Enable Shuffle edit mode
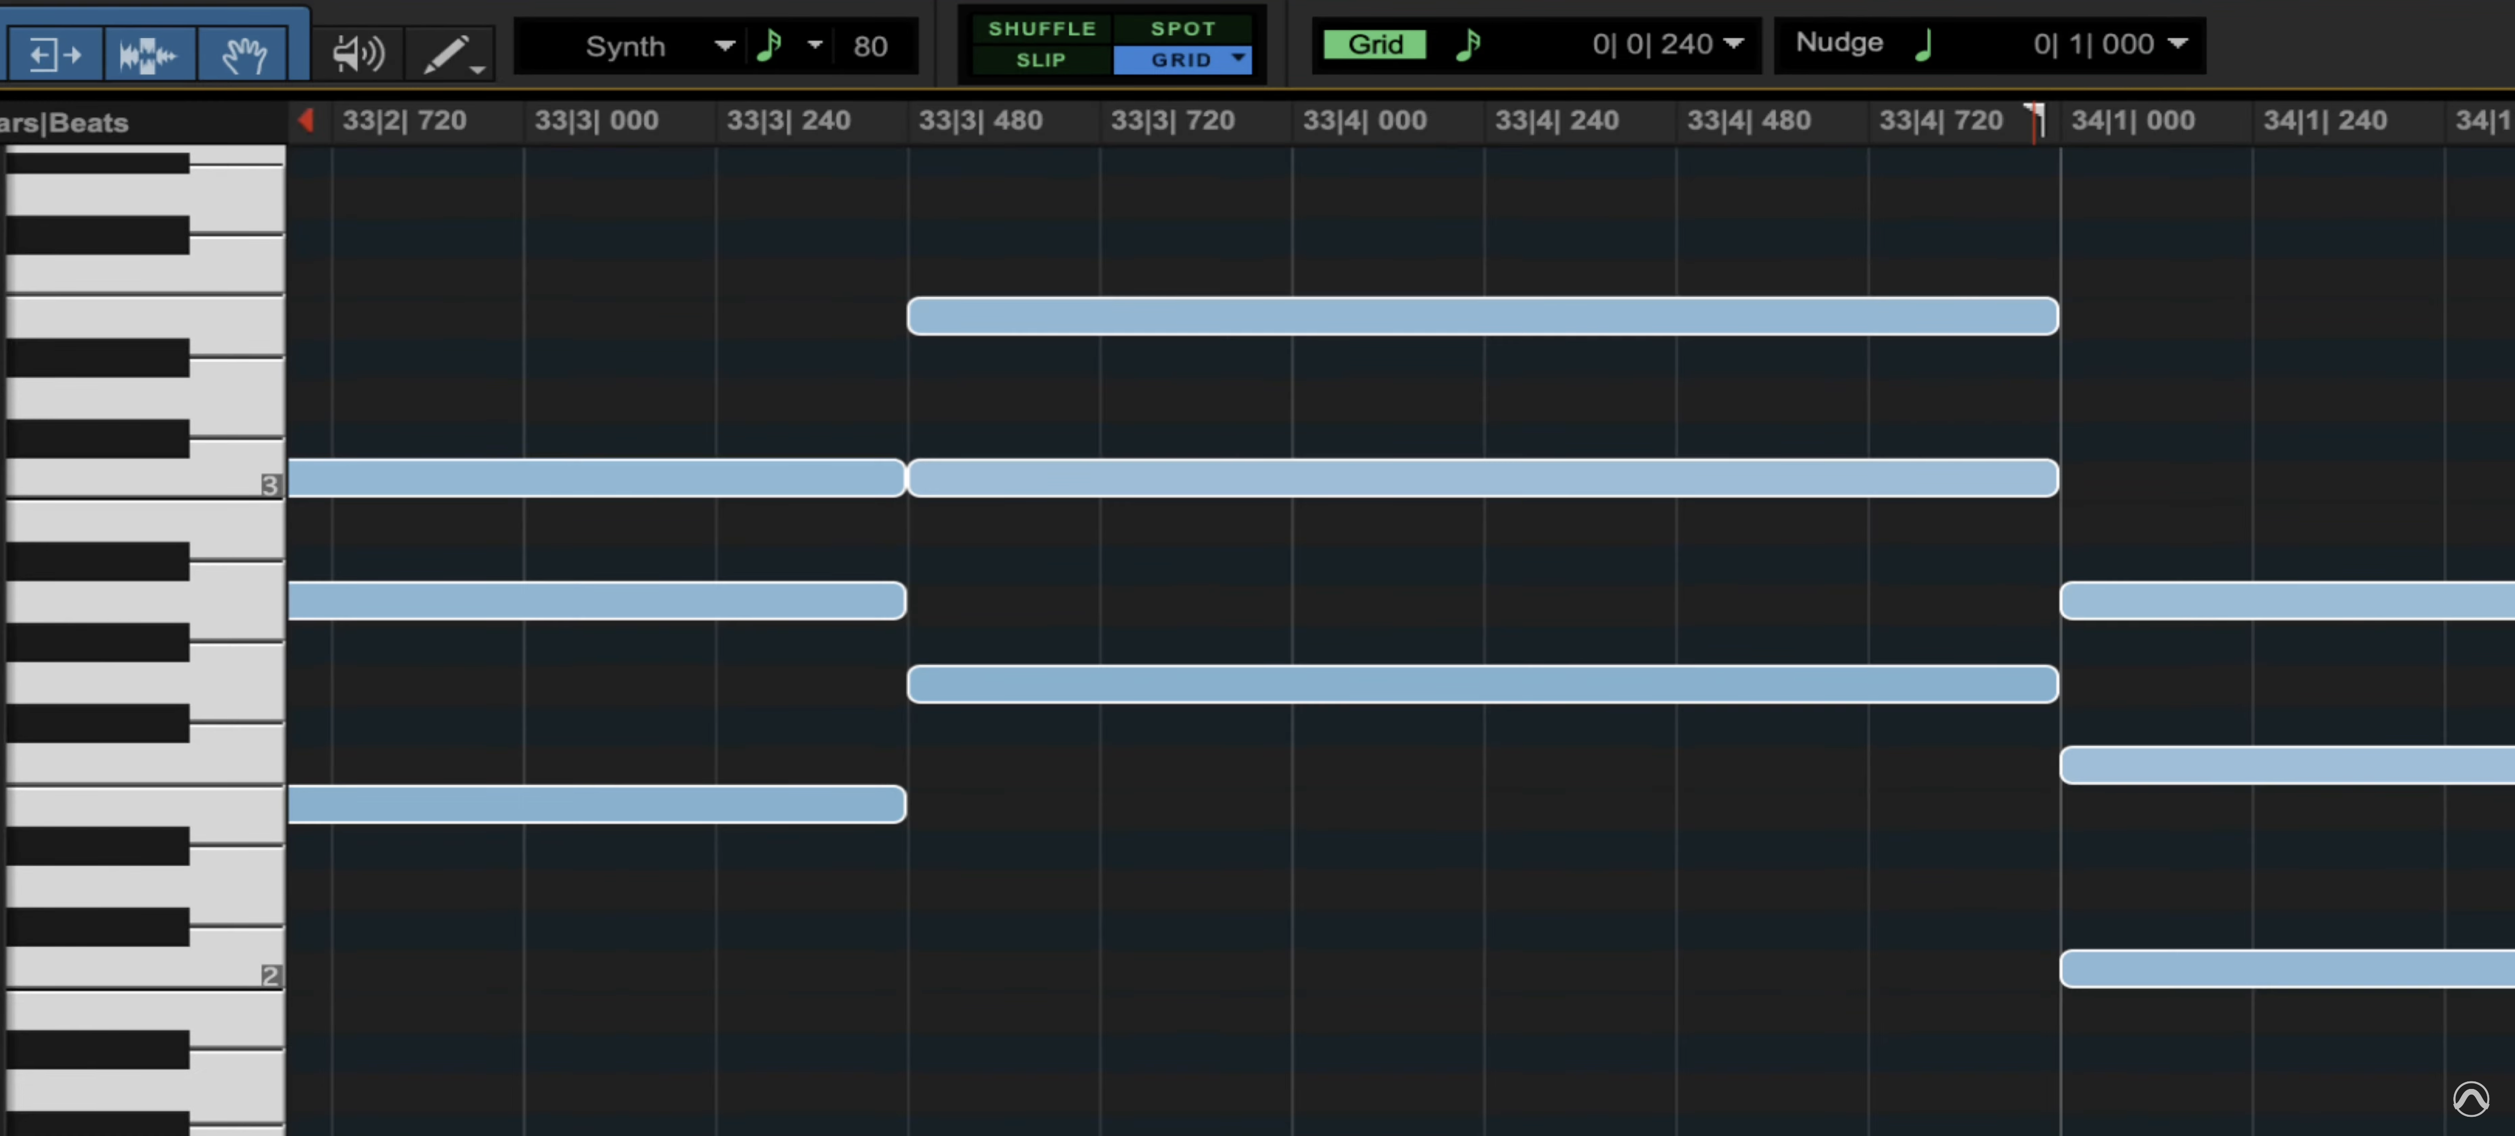Image resolution: width=2515 pixels, height=1136 pixels. click(x=1042, y=28)
